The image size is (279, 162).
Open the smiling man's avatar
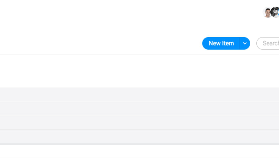coord(267,12)
